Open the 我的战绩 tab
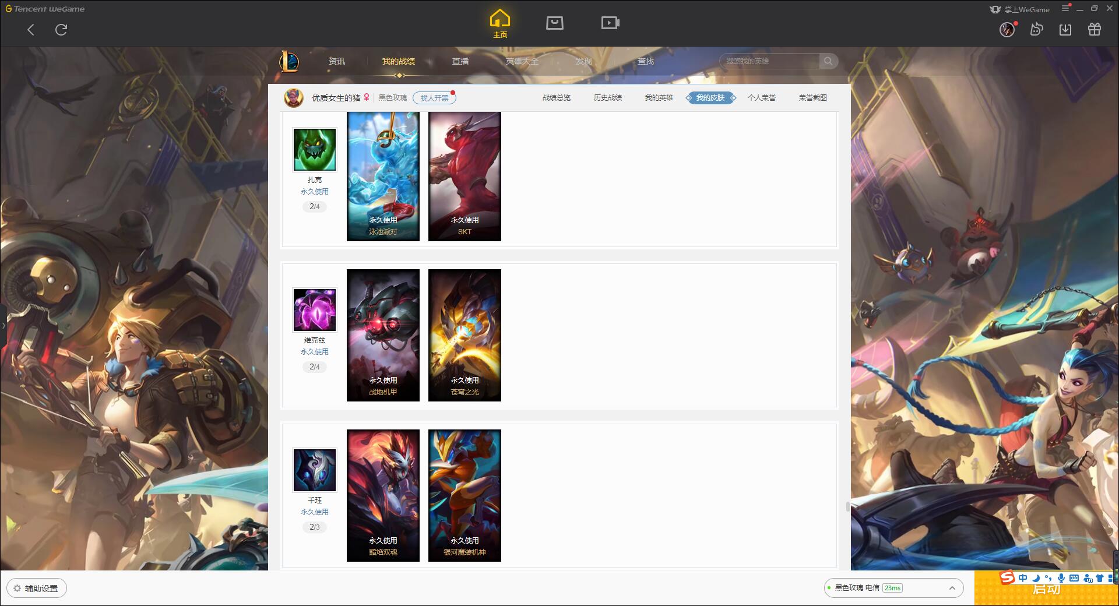This screenshot has width=1119, height=606. [x=399, y=61]
